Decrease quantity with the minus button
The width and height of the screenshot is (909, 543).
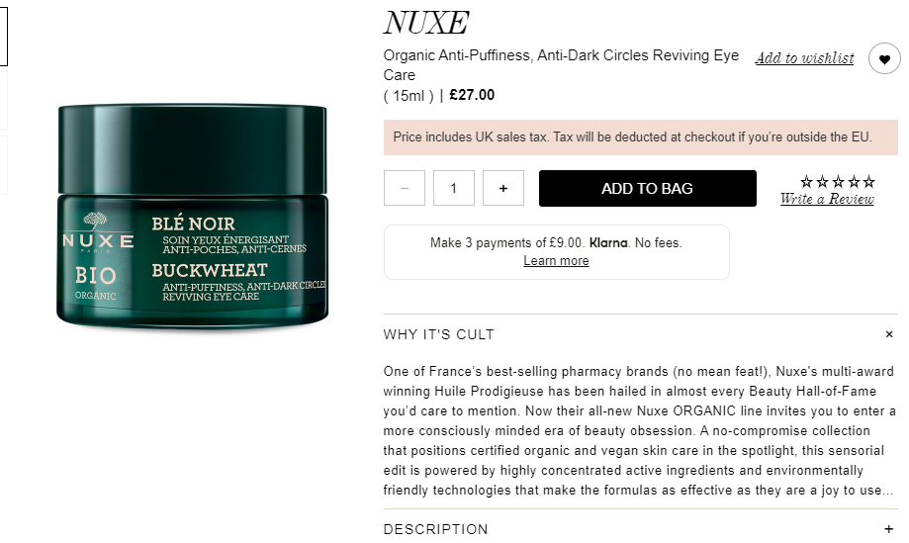click(405, 188)
